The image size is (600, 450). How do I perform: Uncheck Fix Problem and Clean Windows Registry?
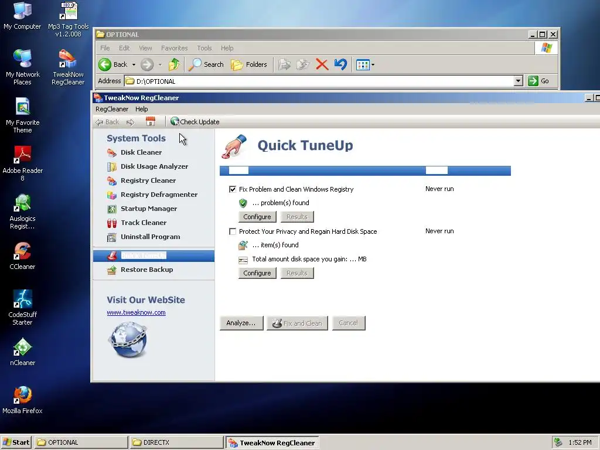pos(232,189)
